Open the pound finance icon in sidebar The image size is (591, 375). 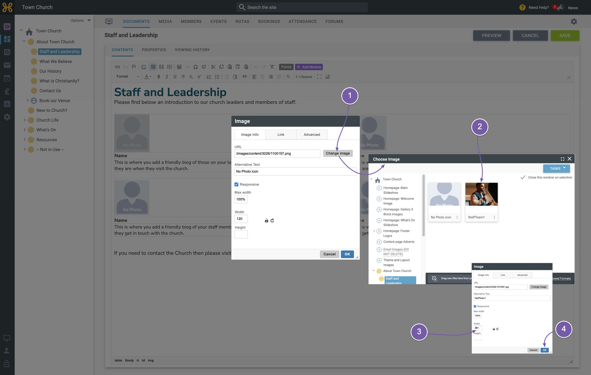tap(7, 91)
